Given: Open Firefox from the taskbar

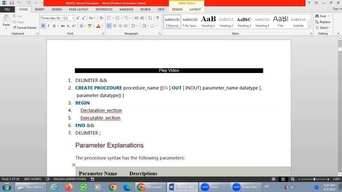Looking at the screenshot, I should coord(69,187).
